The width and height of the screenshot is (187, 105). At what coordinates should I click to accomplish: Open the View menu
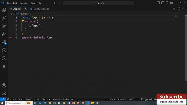pos(33,3)
